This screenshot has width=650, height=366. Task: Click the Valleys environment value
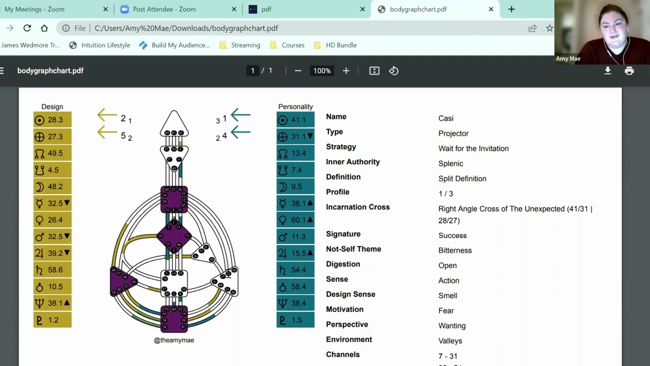click(x=450, y=341)
